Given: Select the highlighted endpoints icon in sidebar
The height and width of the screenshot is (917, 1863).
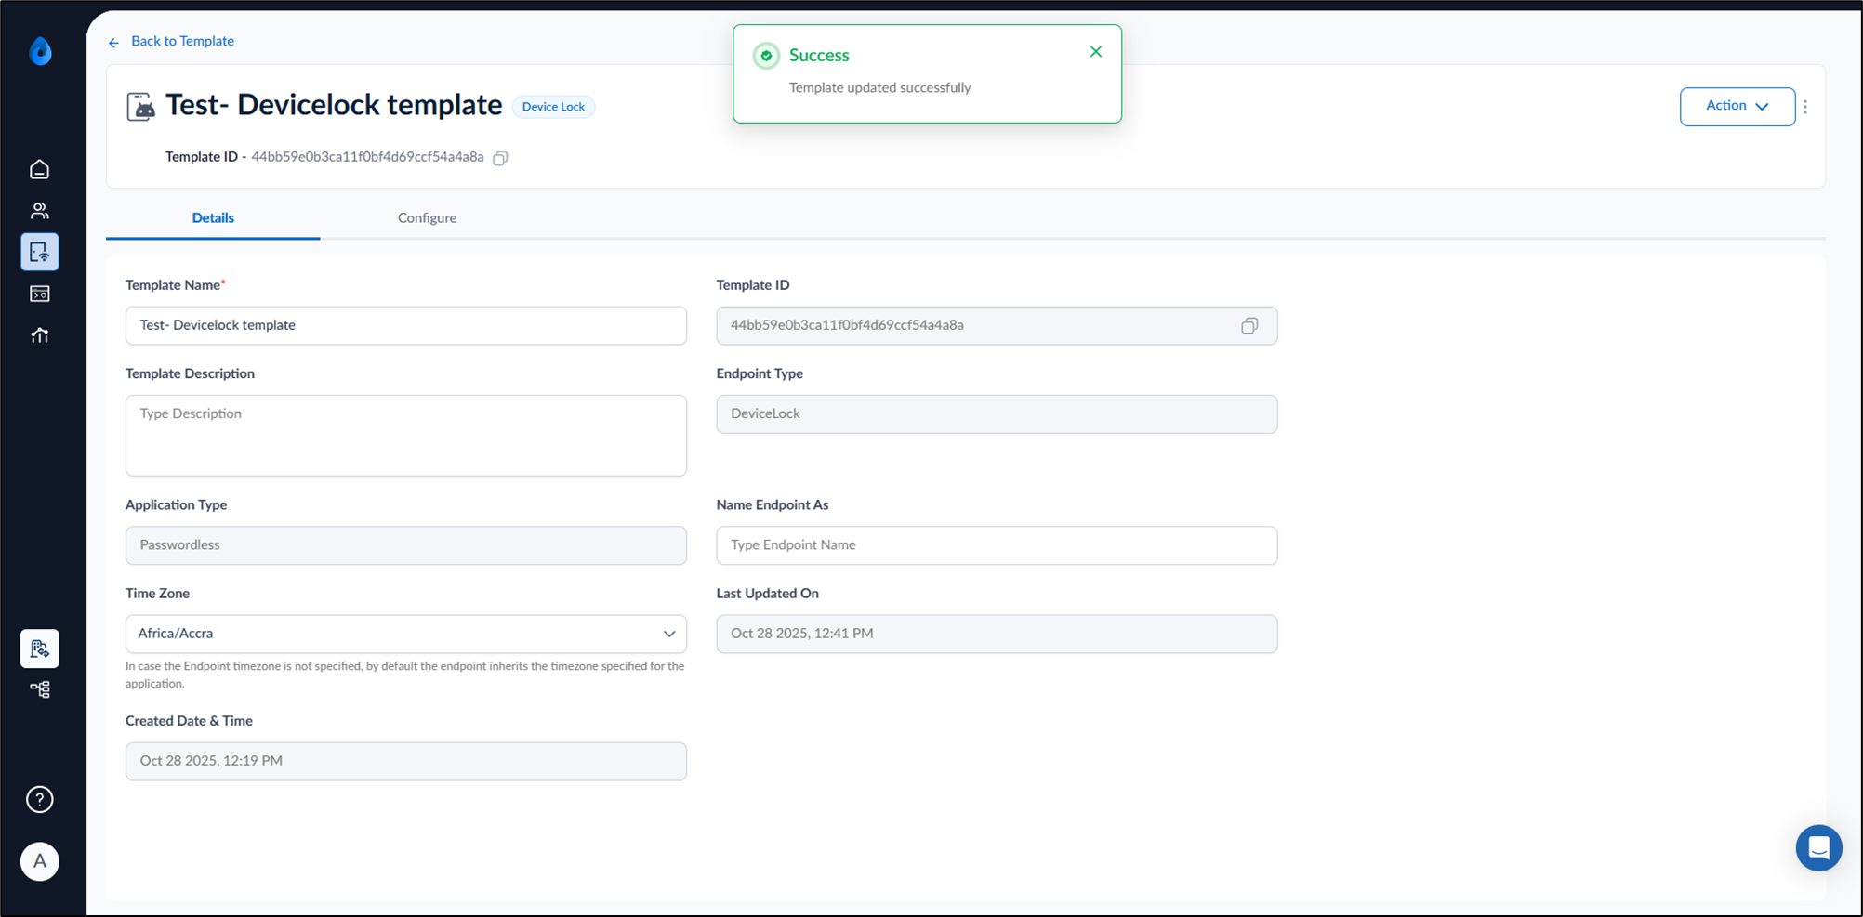Looking at the screenshot, I should point(40,252).
